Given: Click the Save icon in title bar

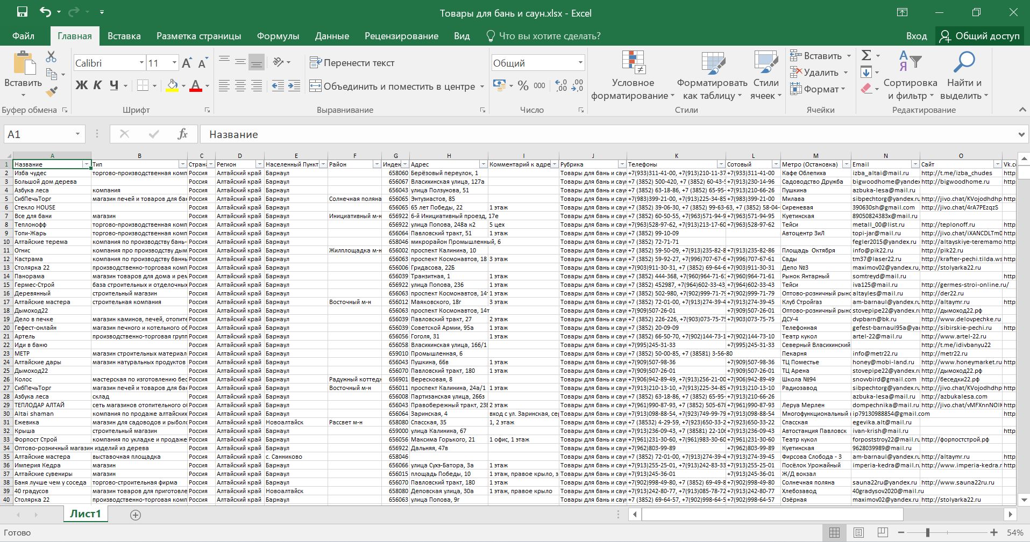Looking at the screenshot, I should click(22, 12).
